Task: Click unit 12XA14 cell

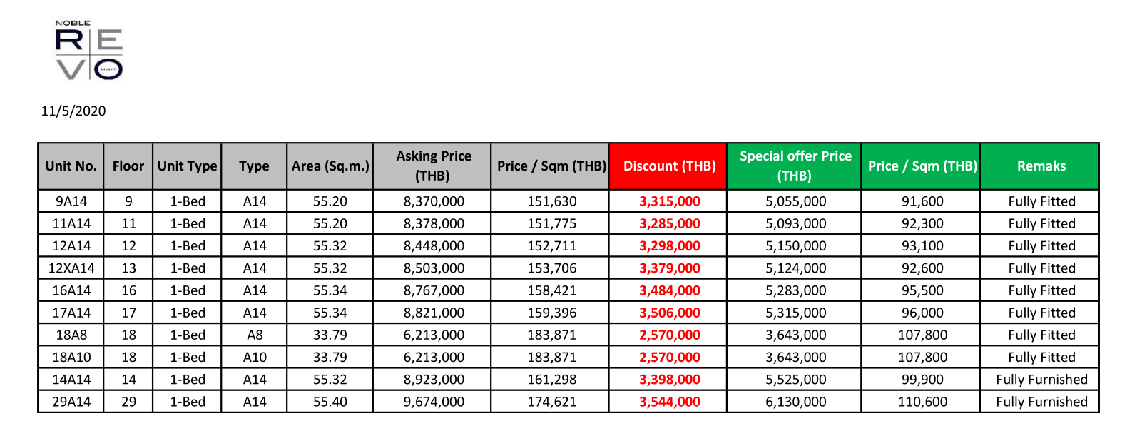Action: pyautogui.click(x=71, y=268)
